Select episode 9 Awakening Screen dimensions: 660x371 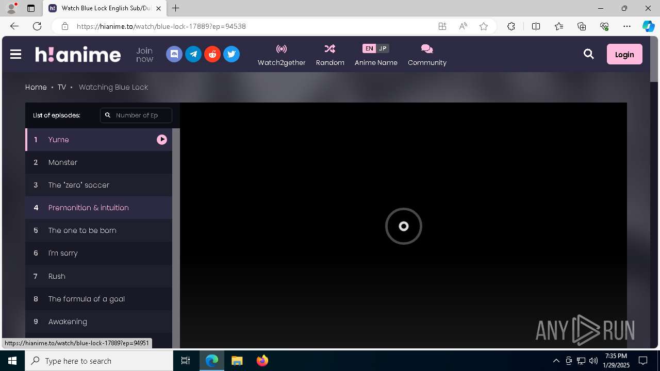click(x=98, y=322)
